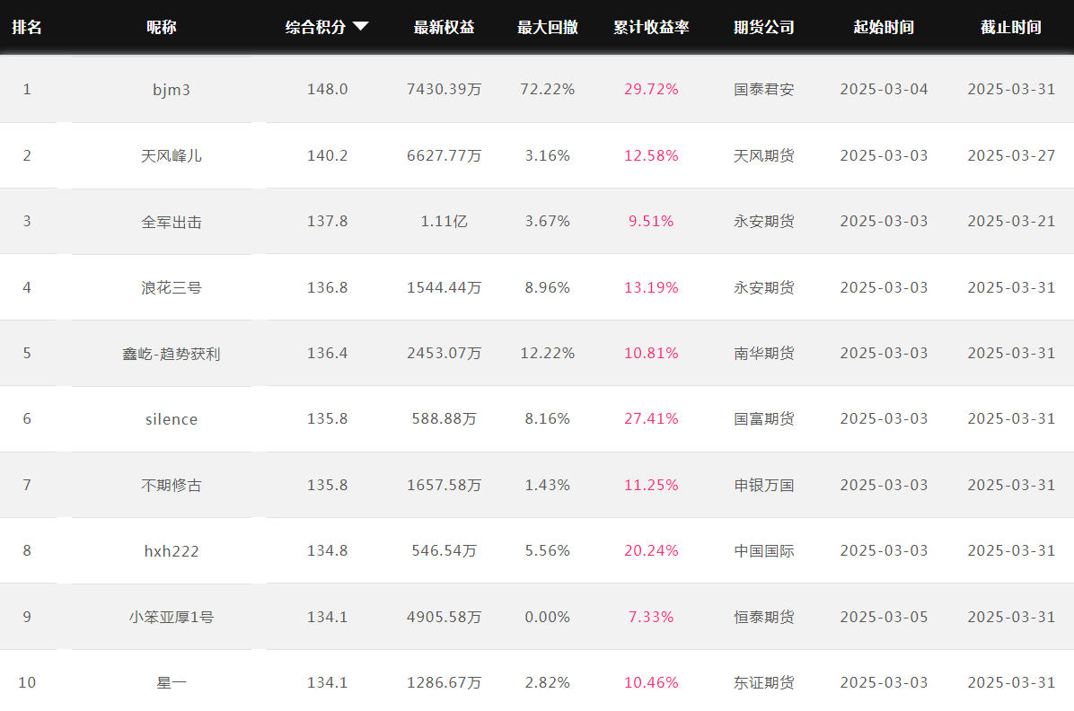Image resolution: width=1074 pixels, height=711 pixels.
Task: Select equity value 588.88万
Action: click(444, 418)
